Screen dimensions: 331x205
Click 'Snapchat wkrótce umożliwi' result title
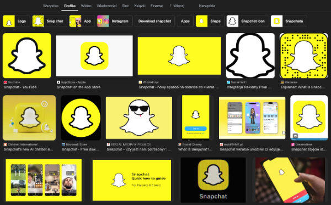[252, 149]
